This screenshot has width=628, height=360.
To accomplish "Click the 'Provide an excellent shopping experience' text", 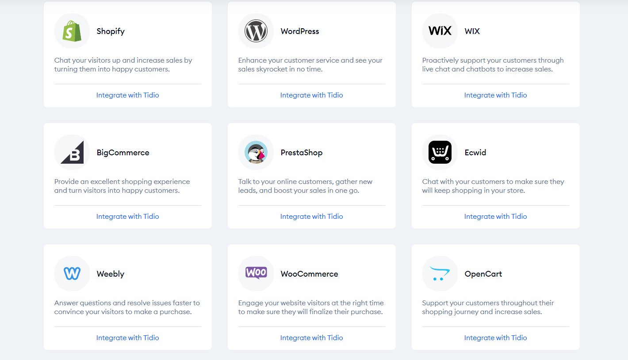I will 122,186.
